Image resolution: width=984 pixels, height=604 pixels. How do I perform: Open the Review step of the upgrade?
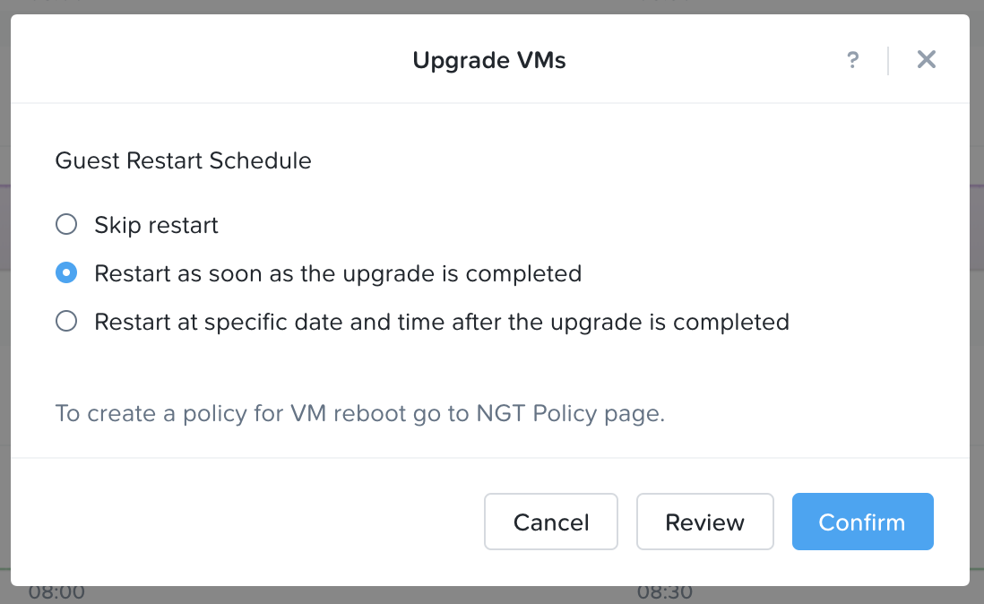(704, 522)
